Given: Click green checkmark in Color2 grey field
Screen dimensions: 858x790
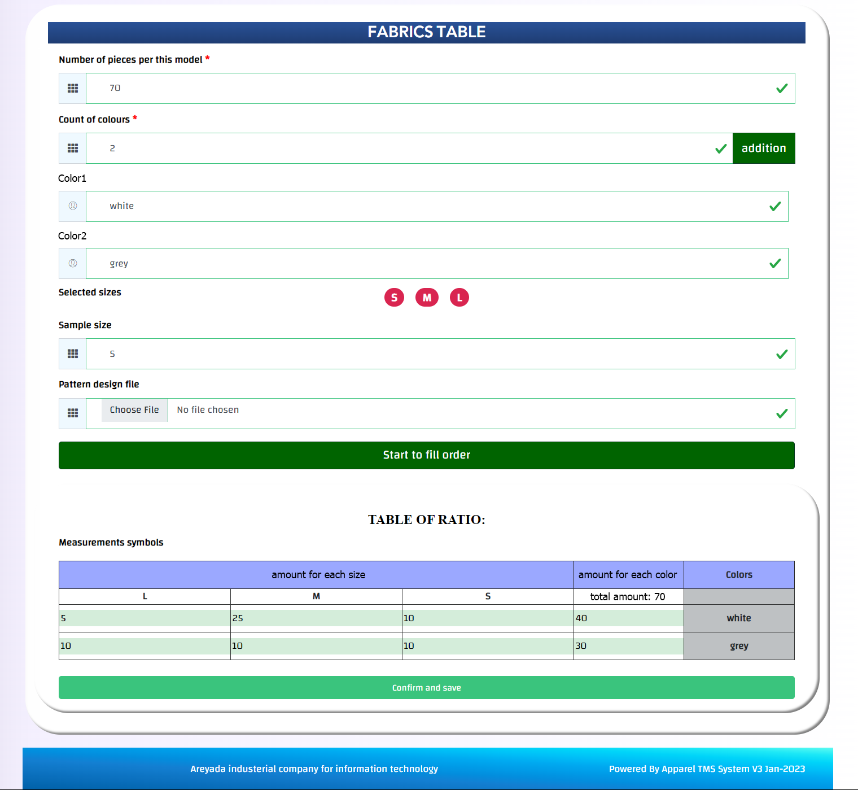Looking at the screenshot, I should pos(775,263).
